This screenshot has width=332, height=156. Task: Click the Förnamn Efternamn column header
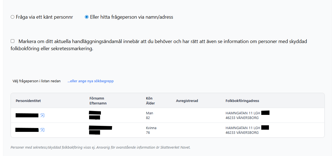98,101
